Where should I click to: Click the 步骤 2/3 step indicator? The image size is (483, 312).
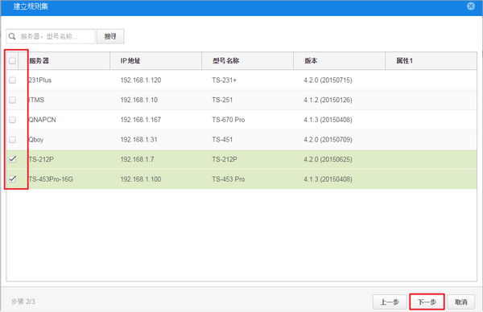point(23,302)
